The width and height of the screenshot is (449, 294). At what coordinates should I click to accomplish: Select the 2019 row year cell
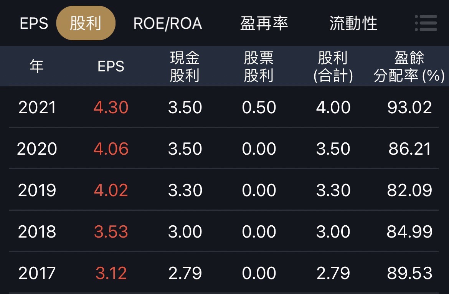37,190
